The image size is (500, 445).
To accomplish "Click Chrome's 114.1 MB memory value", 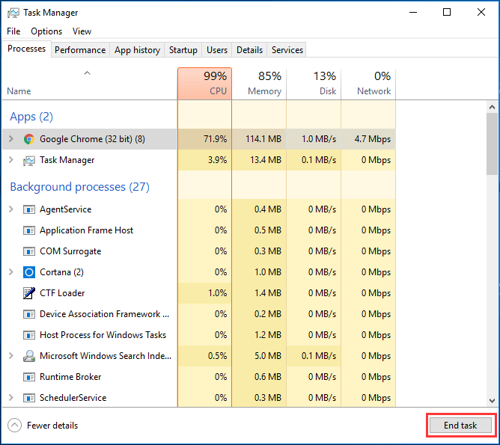I will pyautogui.click(x=263, y=139).
